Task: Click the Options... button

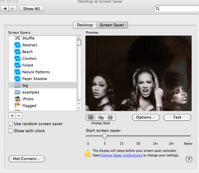Action: (146, 118)
